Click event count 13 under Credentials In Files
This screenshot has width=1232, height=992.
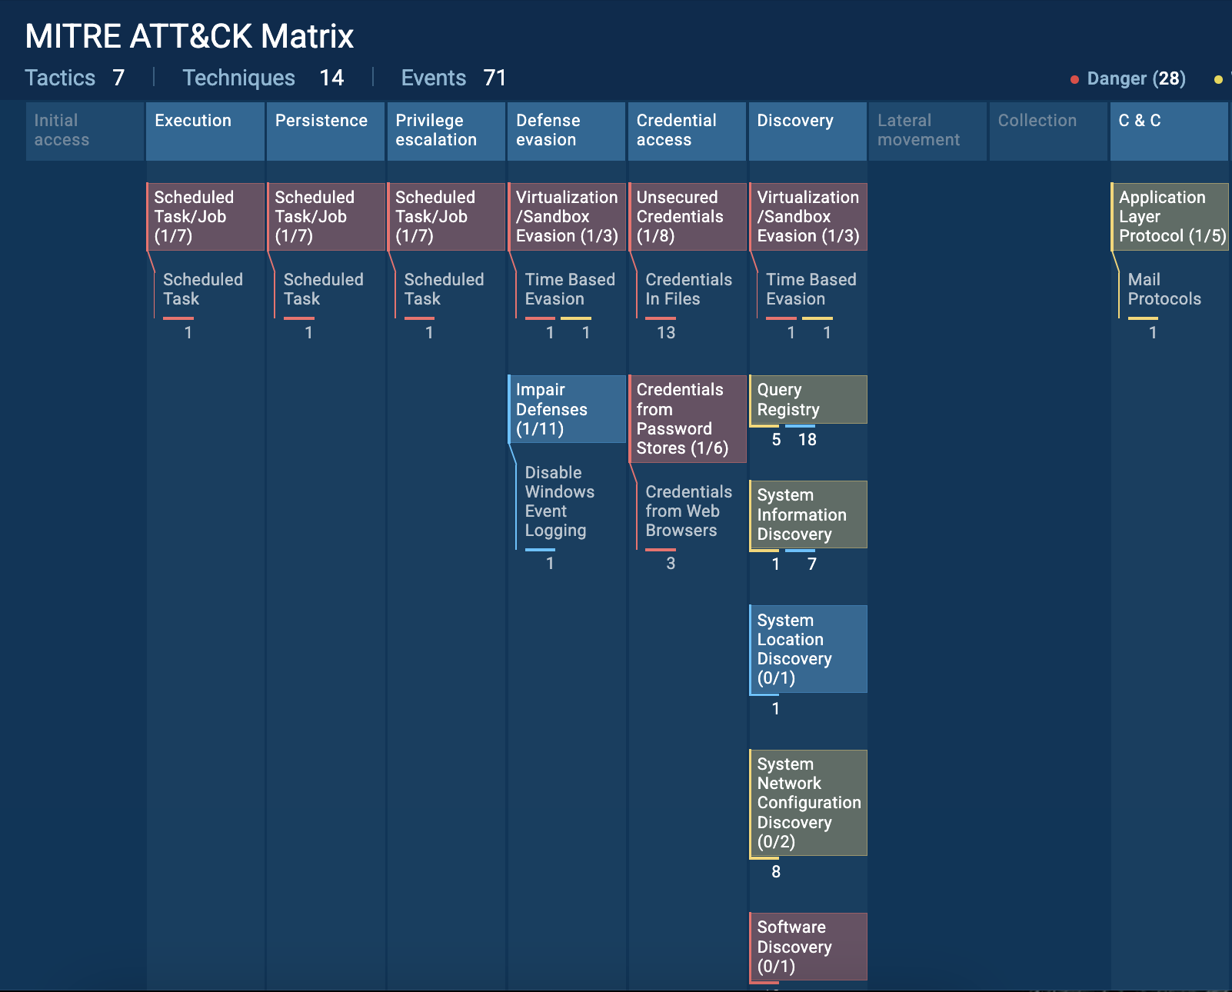(666, 333)
